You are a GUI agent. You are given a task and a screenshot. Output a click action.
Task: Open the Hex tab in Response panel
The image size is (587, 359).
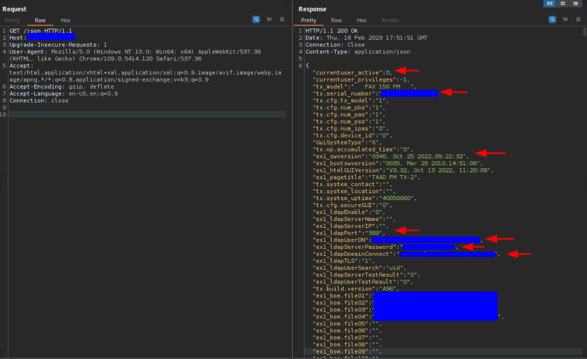[x=362, y=20]
